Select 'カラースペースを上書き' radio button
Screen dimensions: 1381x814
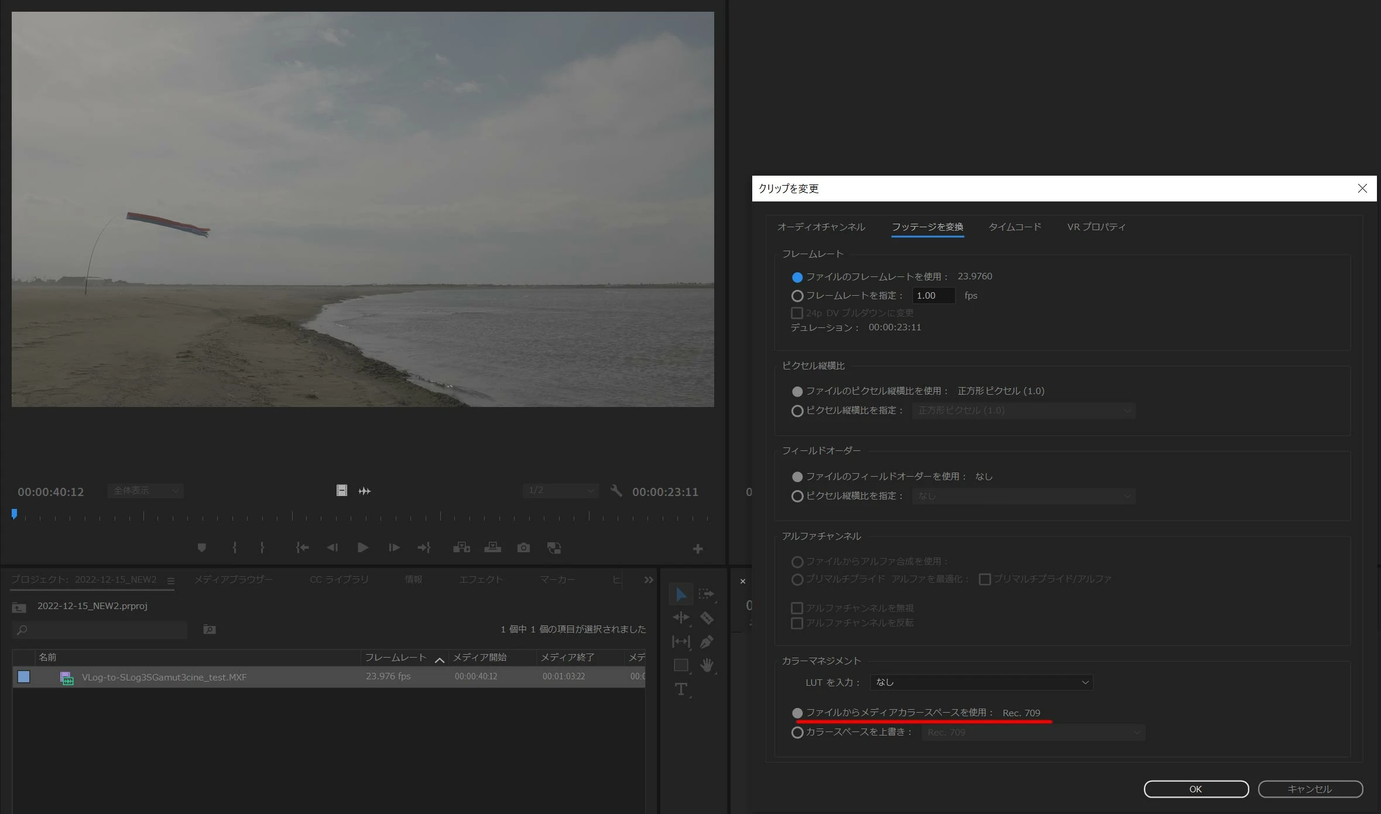797,733
